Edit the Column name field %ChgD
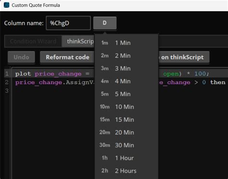Viewport: 228px width, 179px height. 68,23
